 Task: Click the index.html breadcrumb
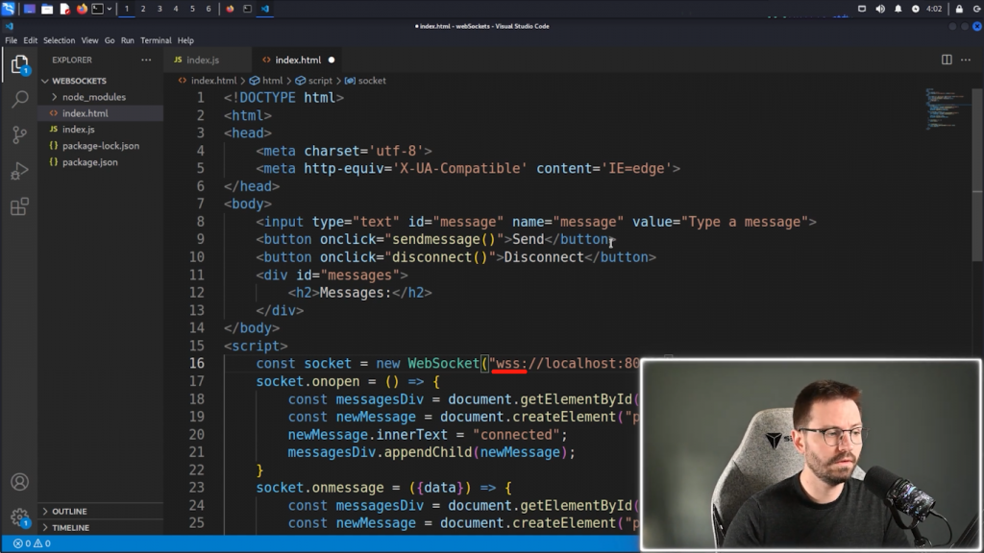click(x=213, y=81)
